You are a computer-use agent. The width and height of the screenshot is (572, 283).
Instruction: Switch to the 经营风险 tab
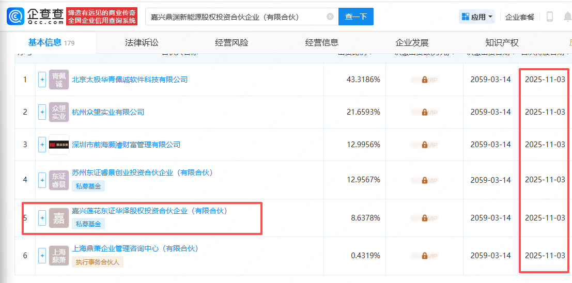coord(231,43)
